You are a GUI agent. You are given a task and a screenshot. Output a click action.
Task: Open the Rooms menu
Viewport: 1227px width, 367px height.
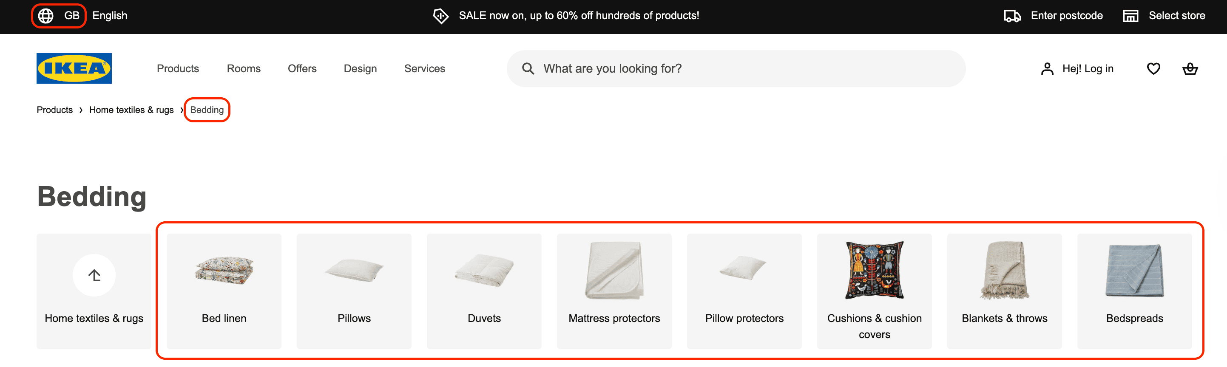pos(243,68)
